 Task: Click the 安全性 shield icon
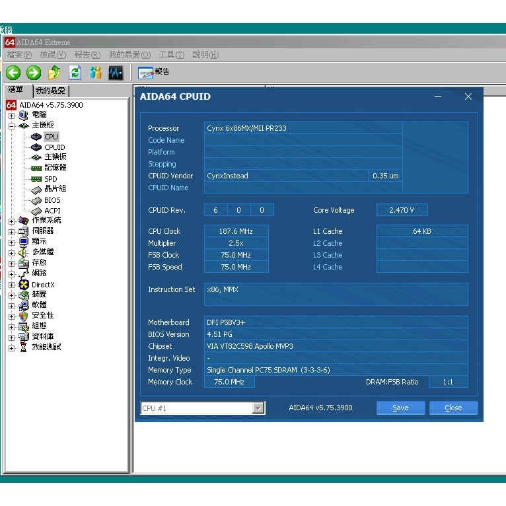(23, 316)
